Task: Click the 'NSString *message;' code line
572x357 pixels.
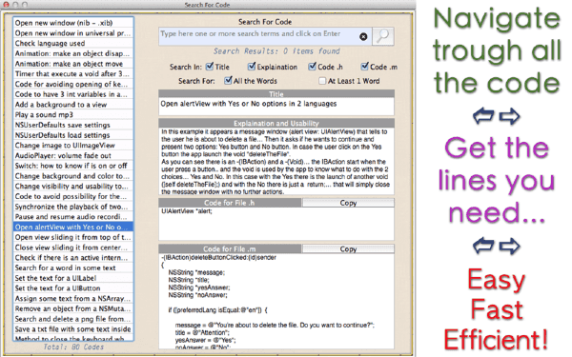Action: [196, 272]
